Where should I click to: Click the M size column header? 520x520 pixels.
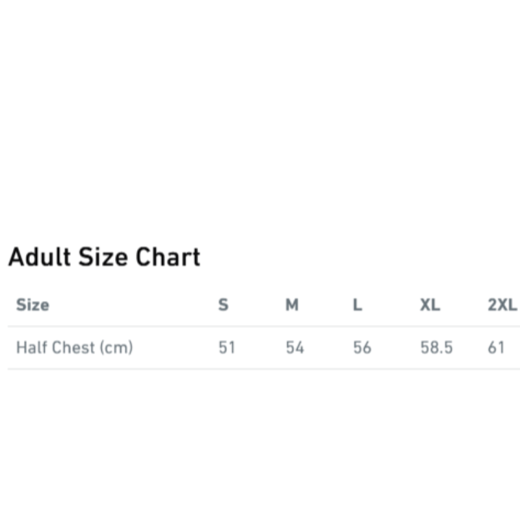[x=292, y=304]
